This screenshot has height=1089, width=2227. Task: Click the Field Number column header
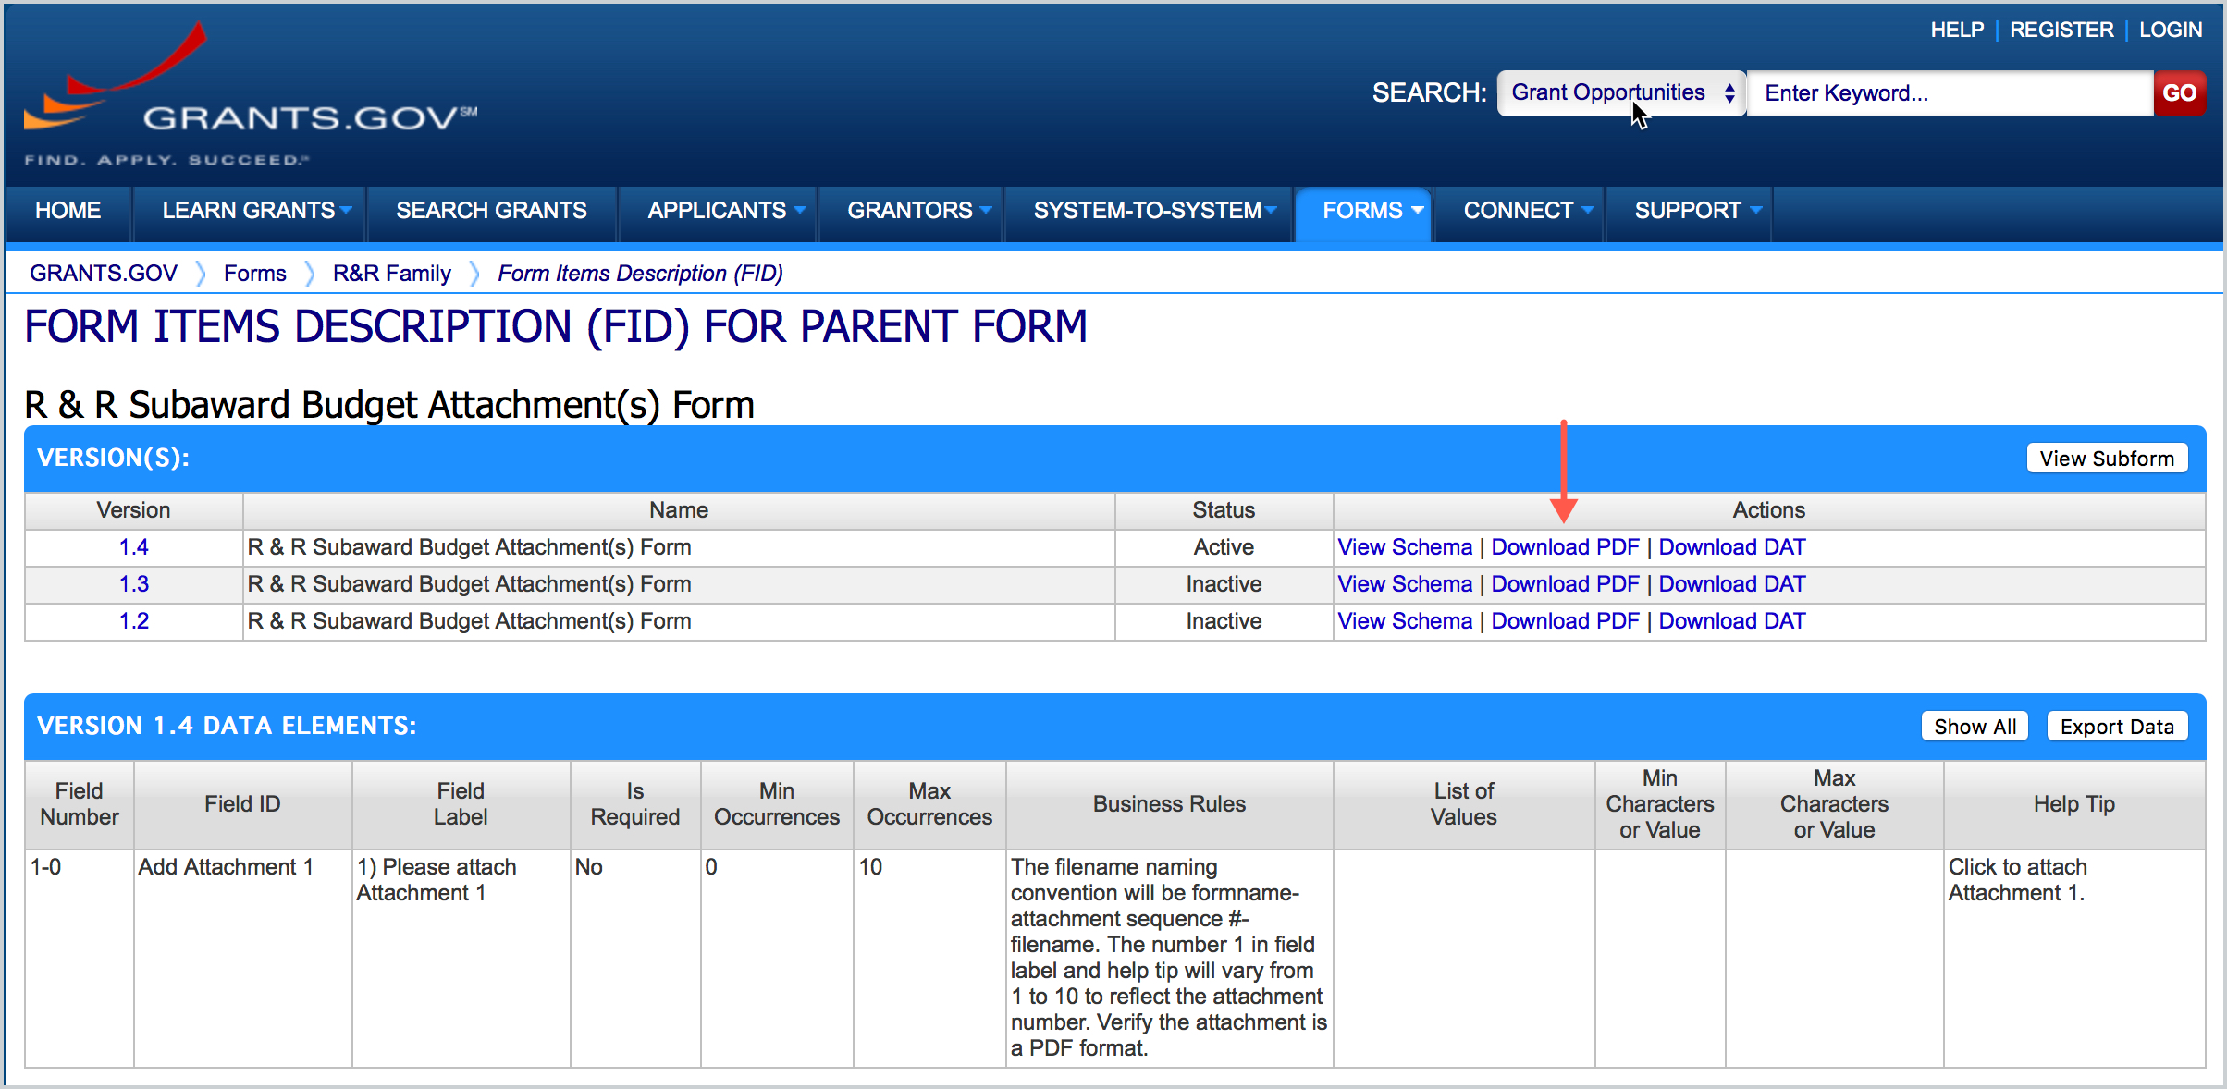[80, 804]
